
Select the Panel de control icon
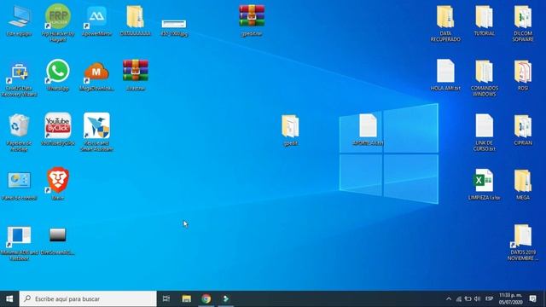point(19,180)
